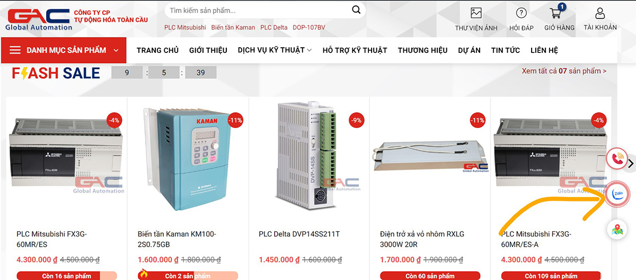Open the Zalo chat icon
Screen dimensions: 636x280
(617, 195)
